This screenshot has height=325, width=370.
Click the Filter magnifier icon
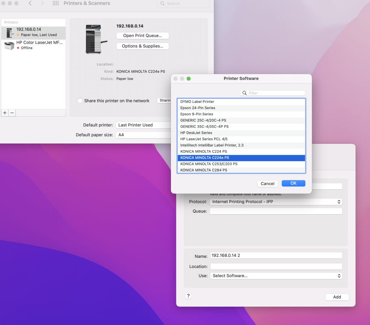pos(245,93)
